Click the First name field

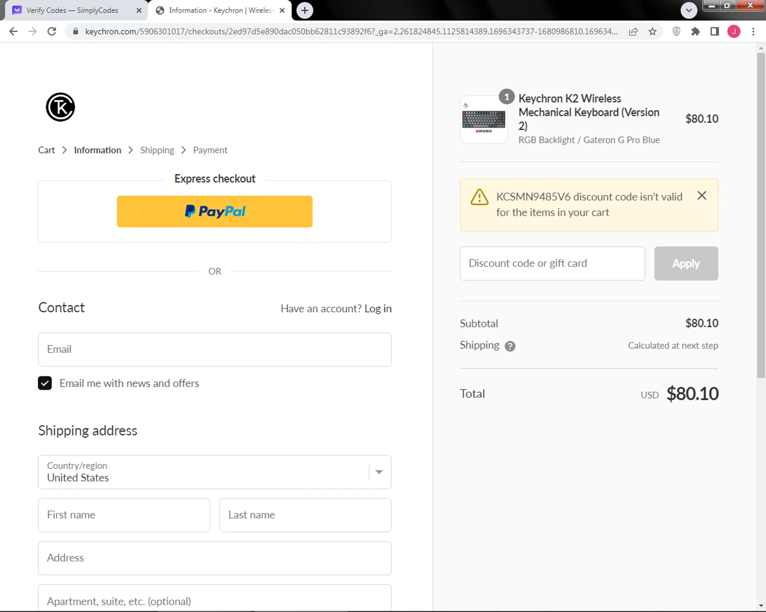click(124, 515)
